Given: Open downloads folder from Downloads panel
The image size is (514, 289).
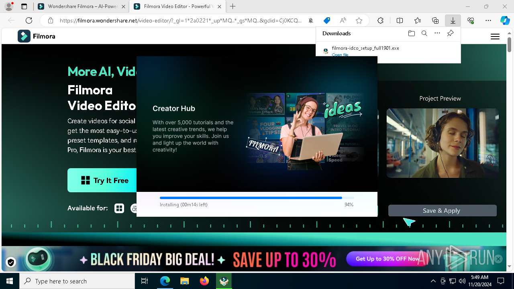Looking at the screenshot, I should pos(411,33).
